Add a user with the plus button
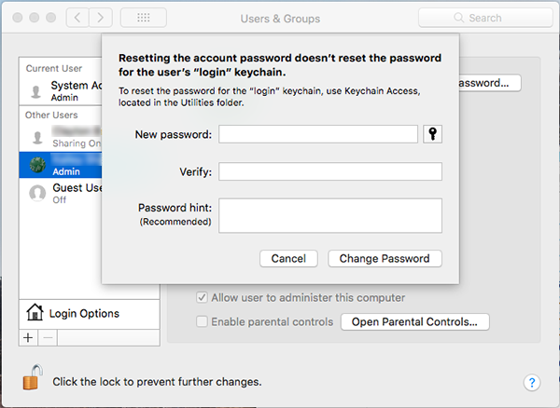Screen dimensions: 560x408 click(x=28, y=337)
